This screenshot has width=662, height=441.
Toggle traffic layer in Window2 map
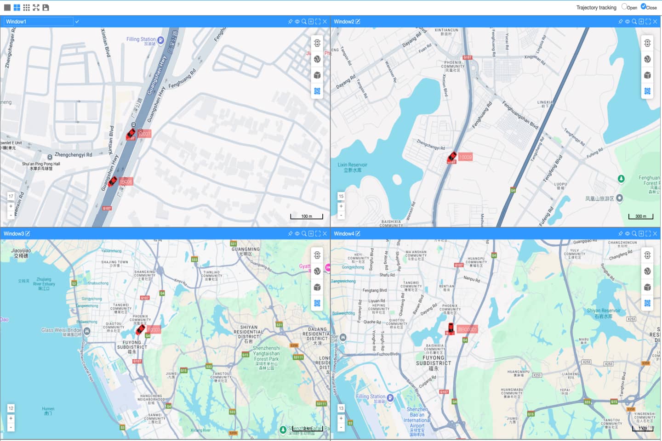[x=647, y=43]
